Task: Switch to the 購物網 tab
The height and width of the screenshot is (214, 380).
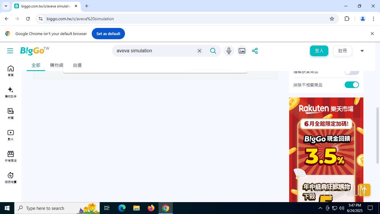Action: 57,65
